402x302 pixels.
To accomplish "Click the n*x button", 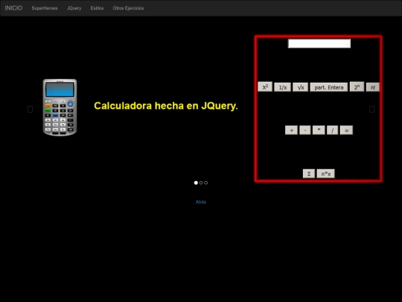I will point(326,174).
